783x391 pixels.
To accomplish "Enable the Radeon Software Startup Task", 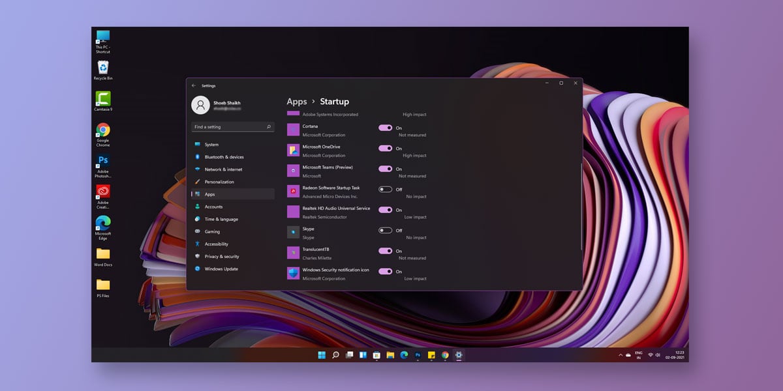I will tap(385, 188).
